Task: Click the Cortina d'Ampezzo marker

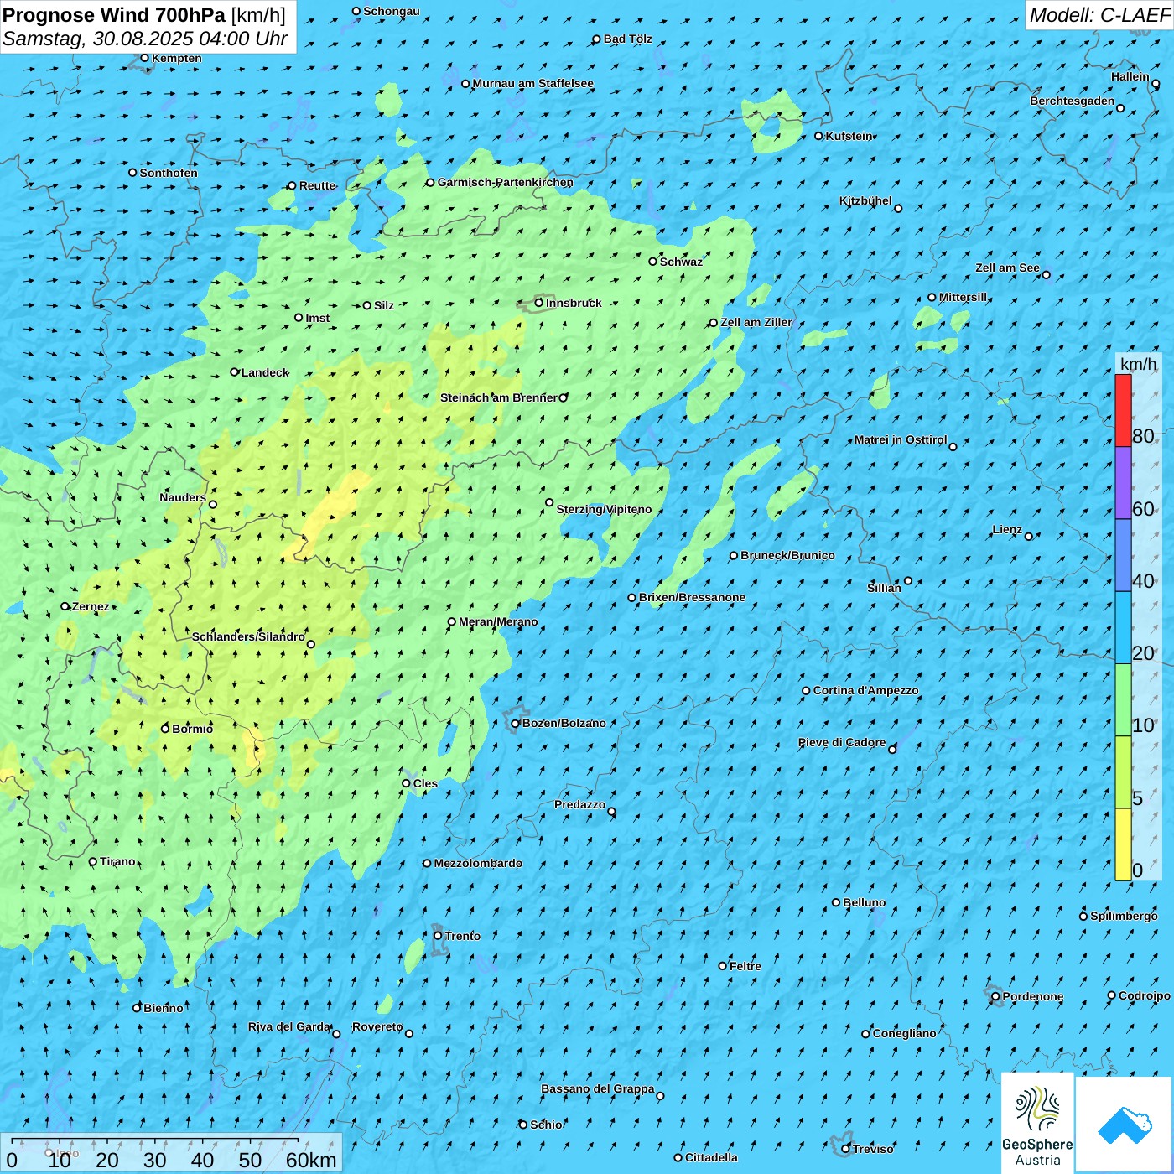Action: tap(806, 691)
